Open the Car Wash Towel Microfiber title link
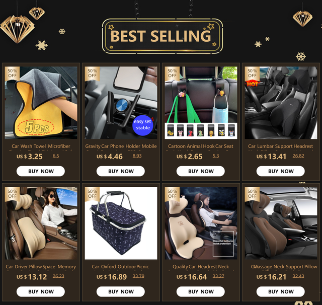The height and width of the screenshot is (305, 322). 41,146
